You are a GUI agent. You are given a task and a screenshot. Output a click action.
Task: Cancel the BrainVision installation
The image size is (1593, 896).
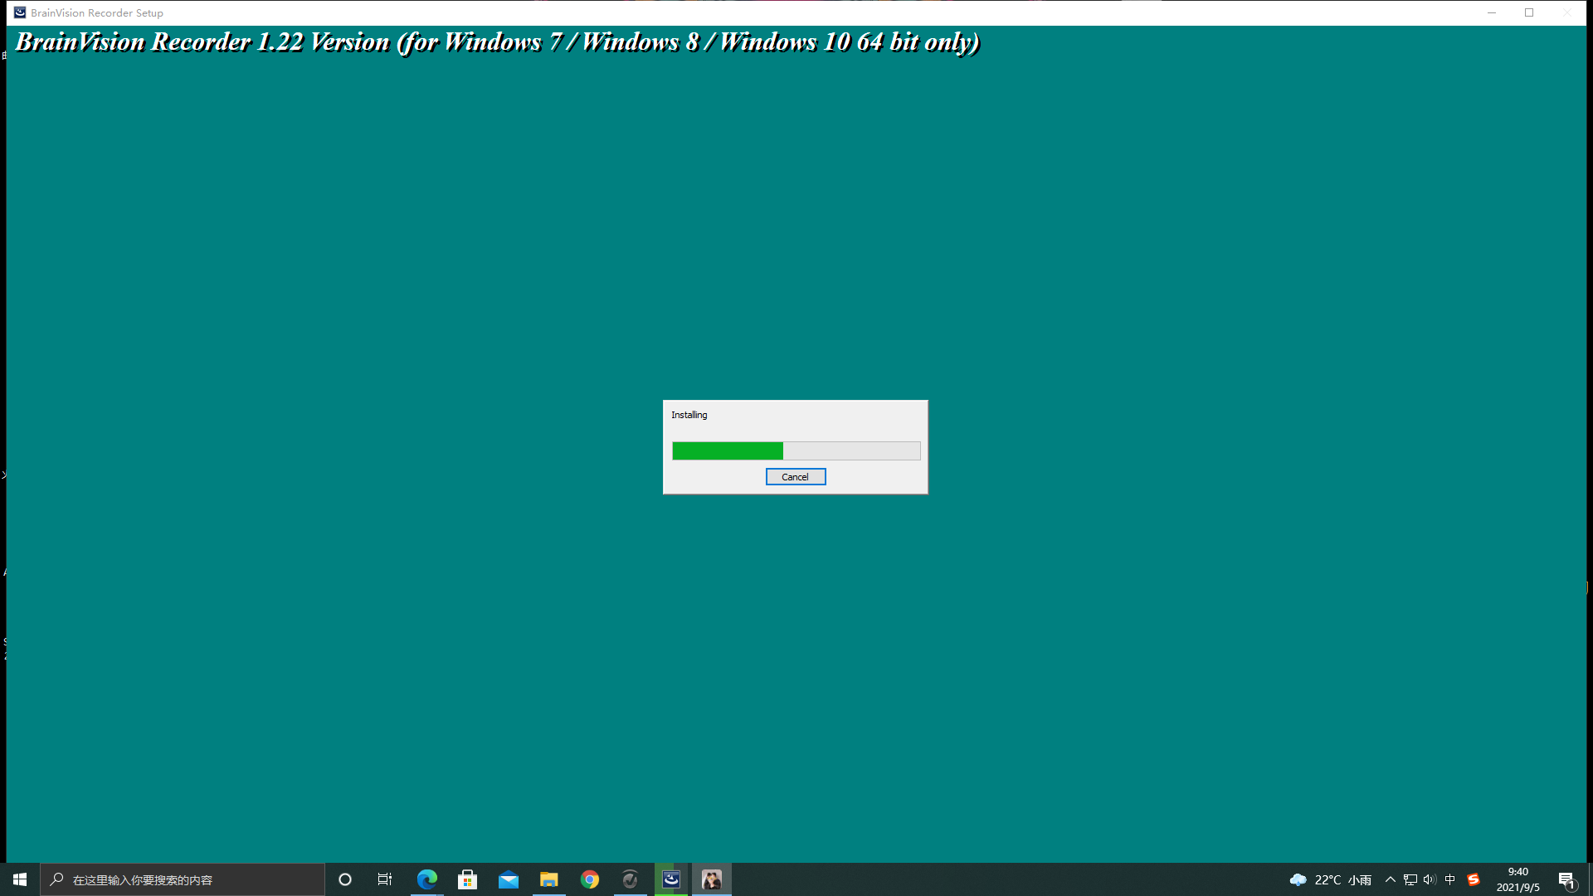(x=795, y=476)
